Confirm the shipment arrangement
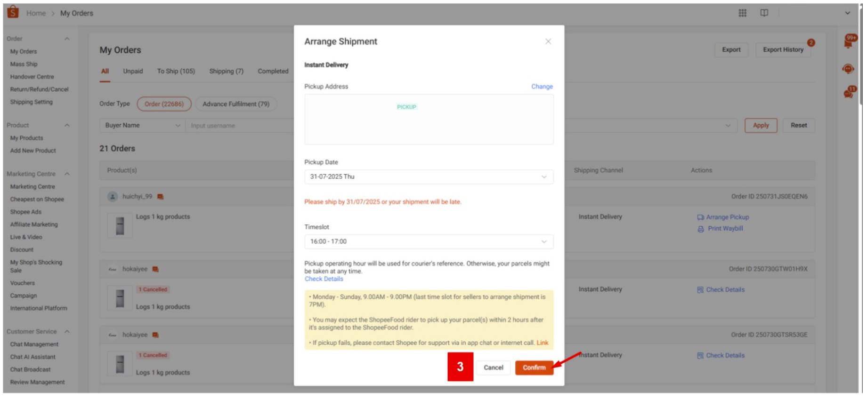Image resolution: width=867 pixels, height=399 pixels. tap(534, 368)
